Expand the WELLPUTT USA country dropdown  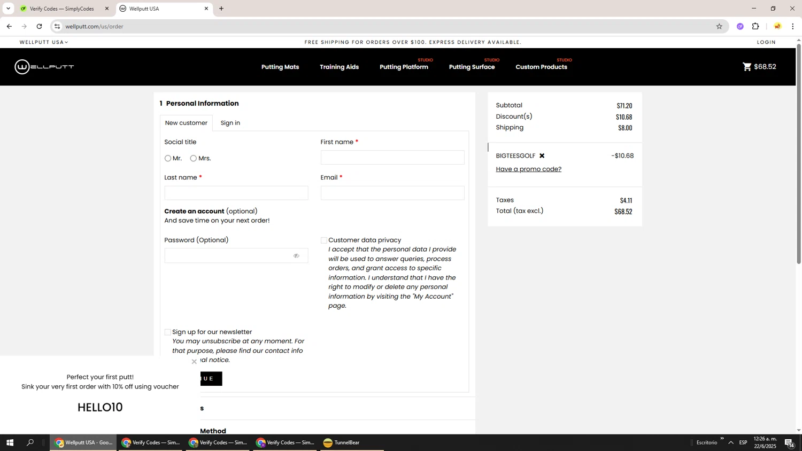(x=44, y=42)
